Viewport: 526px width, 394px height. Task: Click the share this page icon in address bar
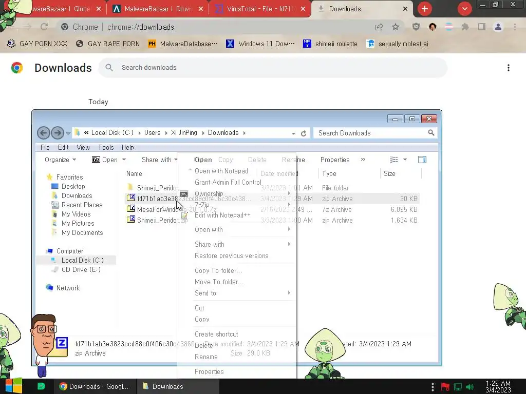(x=379, y=27)
